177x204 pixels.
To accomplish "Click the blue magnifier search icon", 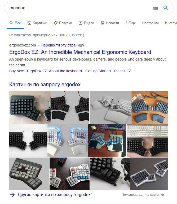I will (x=166, y=8).
